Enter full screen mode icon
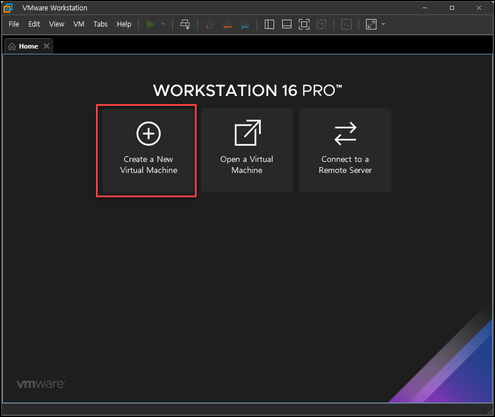The image size is (495, 417). click(x=304, y=24)
